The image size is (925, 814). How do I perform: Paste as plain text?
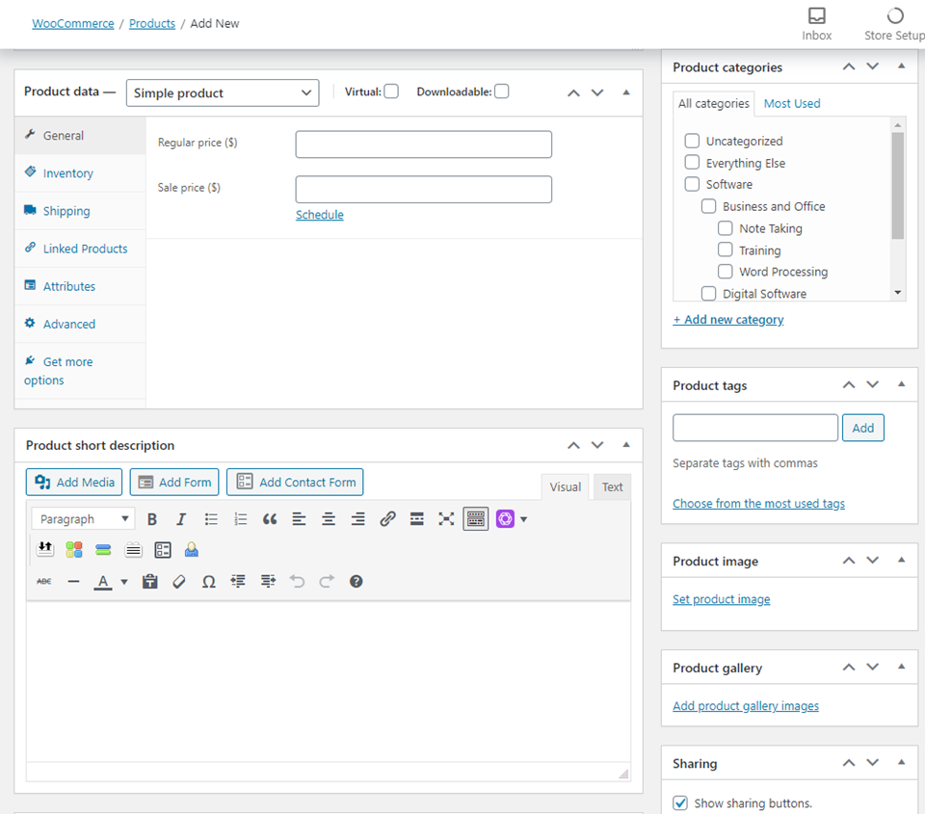pyautogui.click(x=150, y=582)
